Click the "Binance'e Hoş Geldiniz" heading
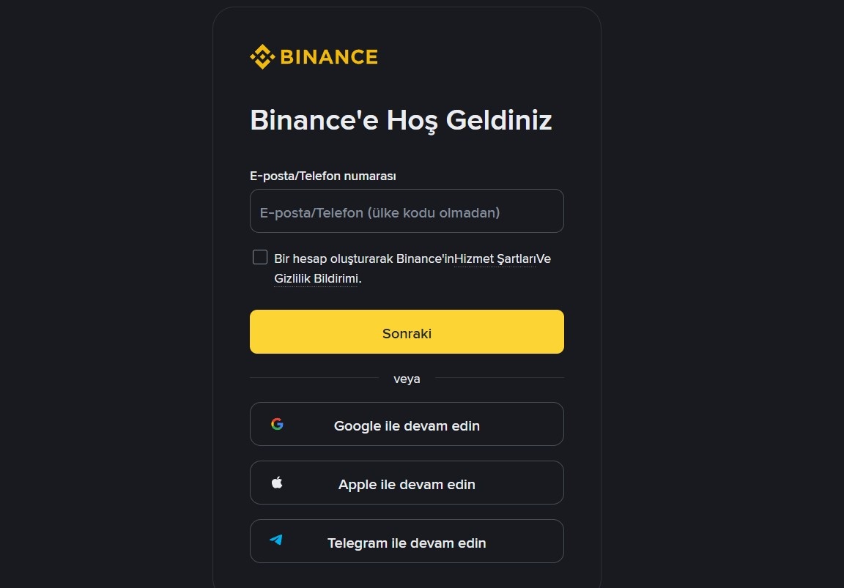Image resolution: width=844 pixels, height=588 pixels. pyautogui.click(x=401, y=120)
